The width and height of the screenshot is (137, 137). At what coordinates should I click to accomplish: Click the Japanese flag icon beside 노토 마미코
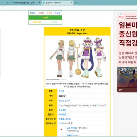61,130
